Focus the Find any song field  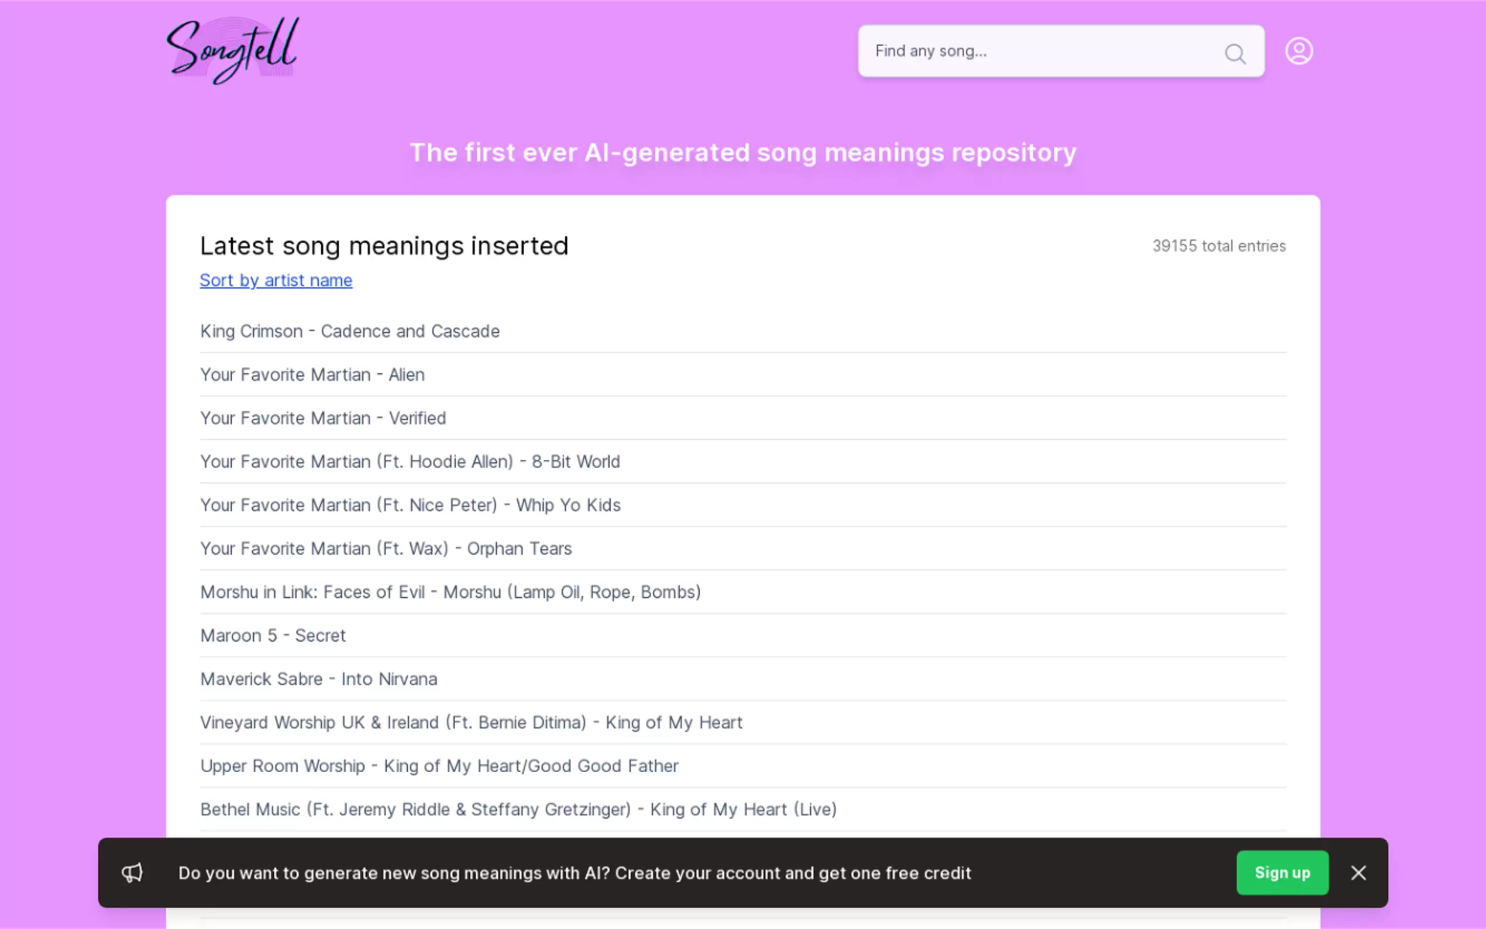tap(1038, 51)
